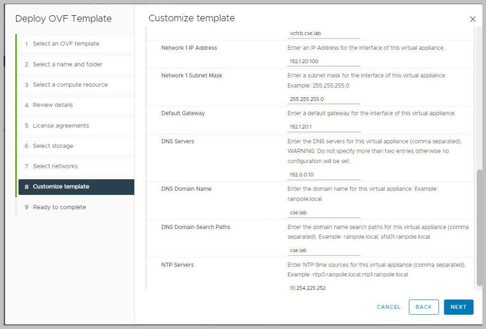Click the NTP Servers input field

324,288
